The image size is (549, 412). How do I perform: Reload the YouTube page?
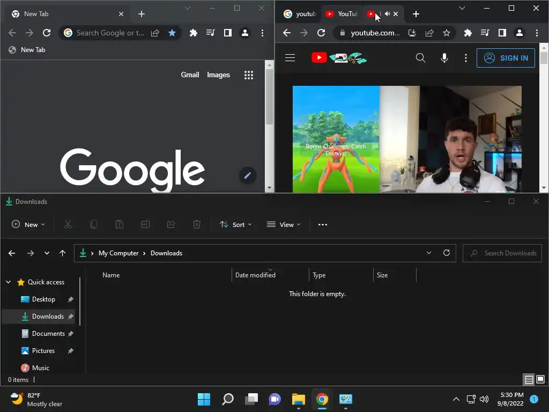321,33
